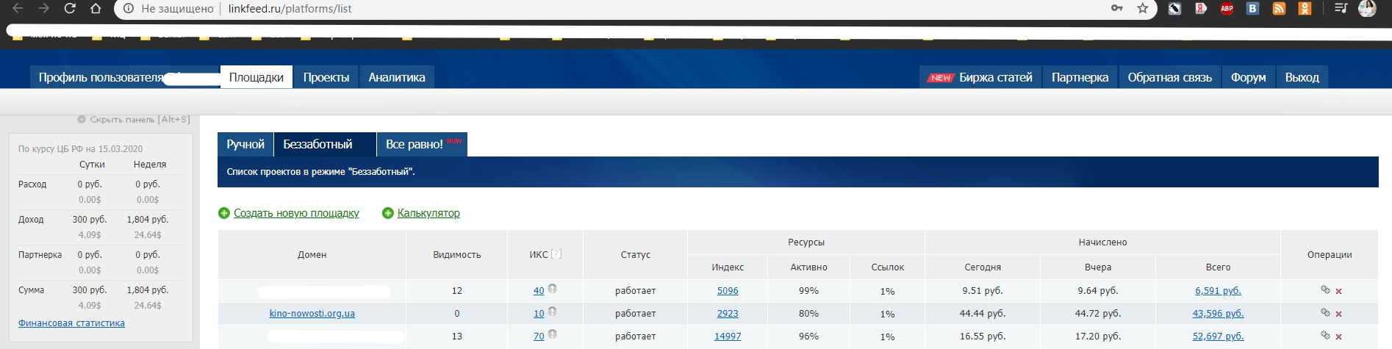Open the Партнерка menu item

pyautogui.click(x=1080, y=77)
